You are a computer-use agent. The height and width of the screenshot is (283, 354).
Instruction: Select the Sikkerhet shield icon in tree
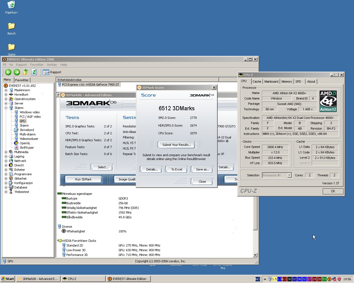click(x=11, y=179)
